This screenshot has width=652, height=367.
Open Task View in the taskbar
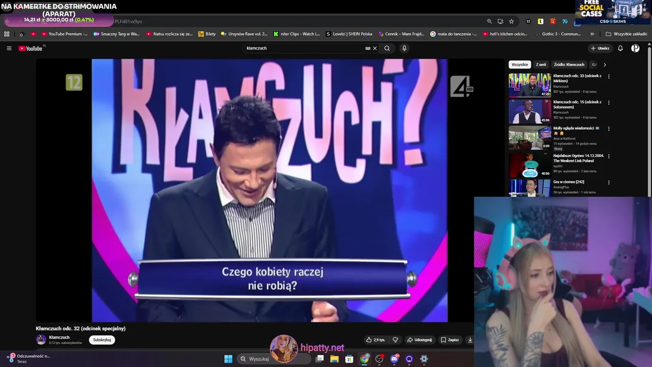tap(320, 359)
